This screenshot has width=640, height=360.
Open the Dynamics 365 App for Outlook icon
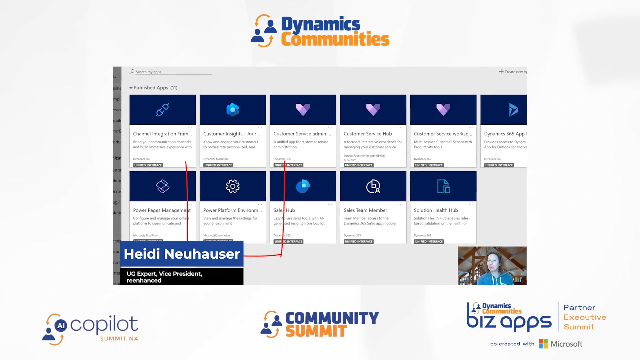click(x=513, y=110)
